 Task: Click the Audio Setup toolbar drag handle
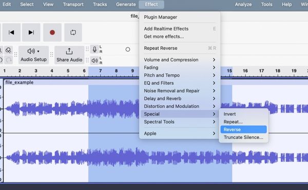[16, 54]
